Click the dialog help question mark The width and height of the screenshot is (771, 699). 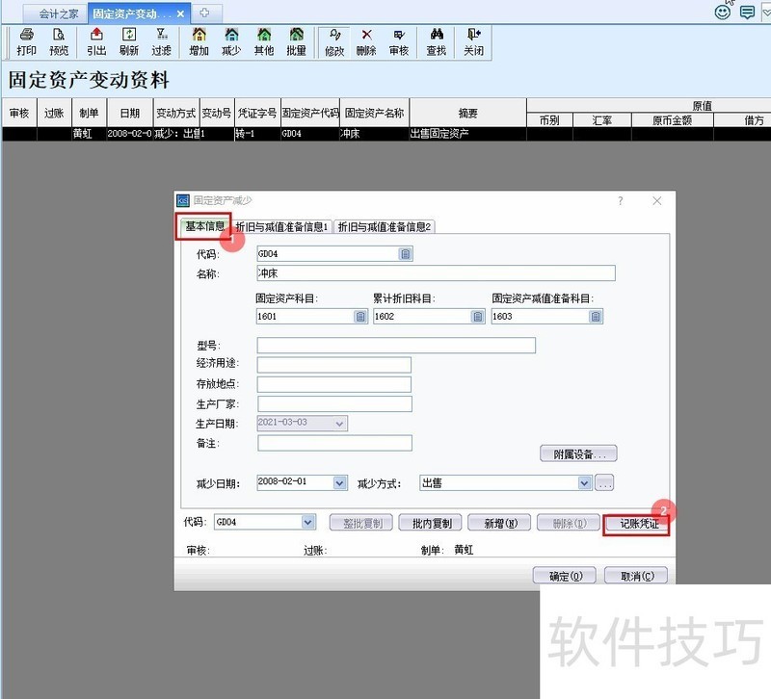pos(621,201)
